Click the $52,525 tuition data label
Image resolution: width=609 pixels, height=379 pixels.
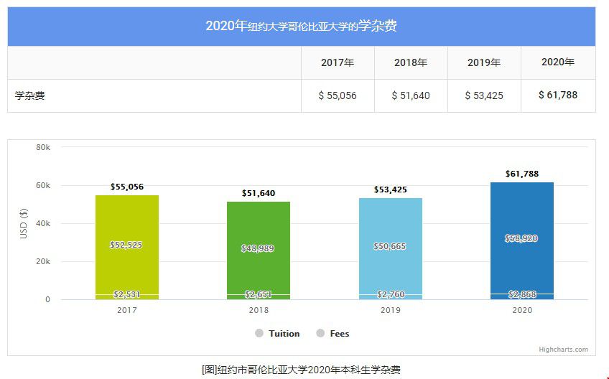pyautogui.click(x=126, y=245)
